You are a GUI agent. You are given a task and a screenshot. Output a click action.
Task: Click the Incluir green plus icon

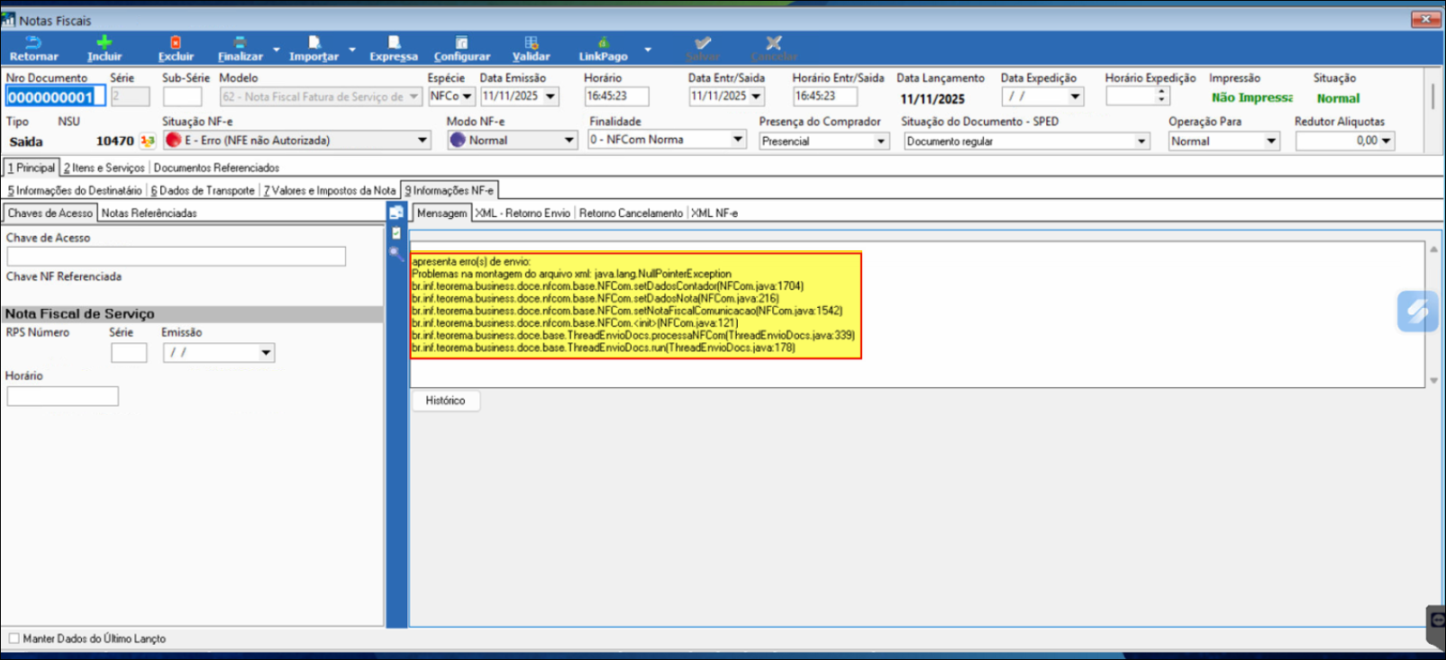[105, 43]
